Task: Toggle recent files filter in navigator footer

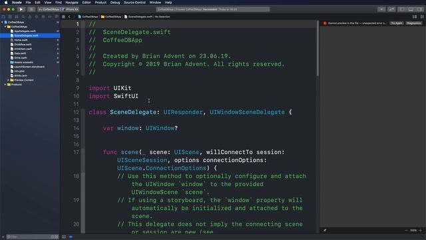Action: click(53, 237)
